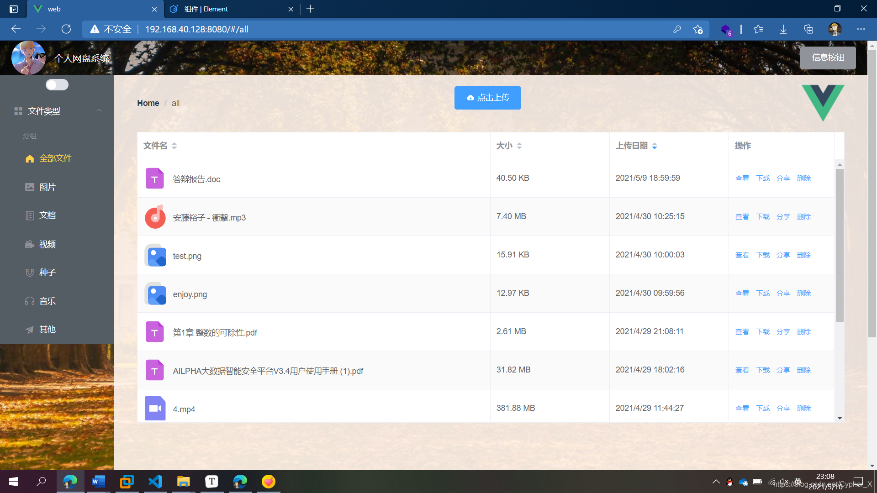Switch to the 组件 | Element tab

231,9
